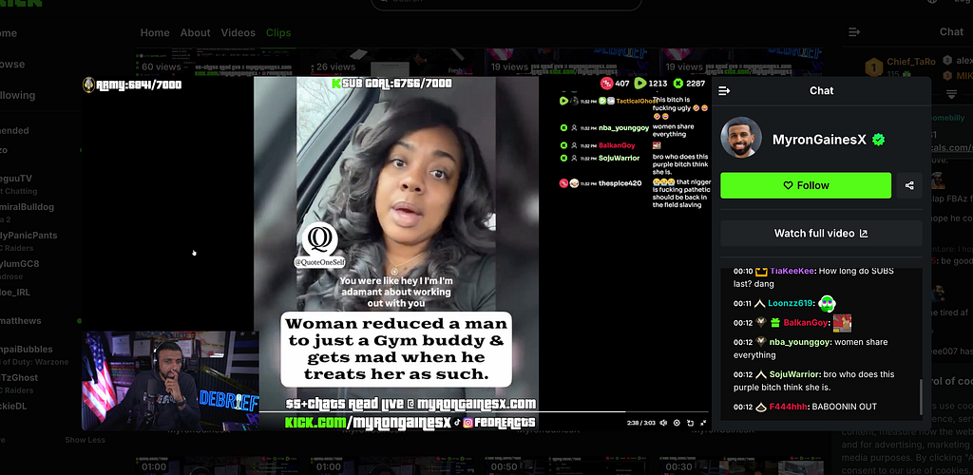The height and width of the screenshot is (475, 973).
Task: Mute the clip volume
Action: 663,423
